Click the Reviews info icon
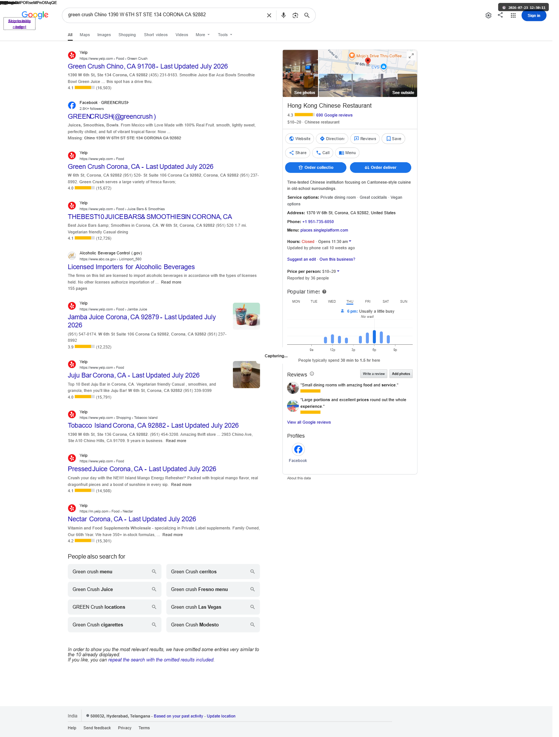 312,374
